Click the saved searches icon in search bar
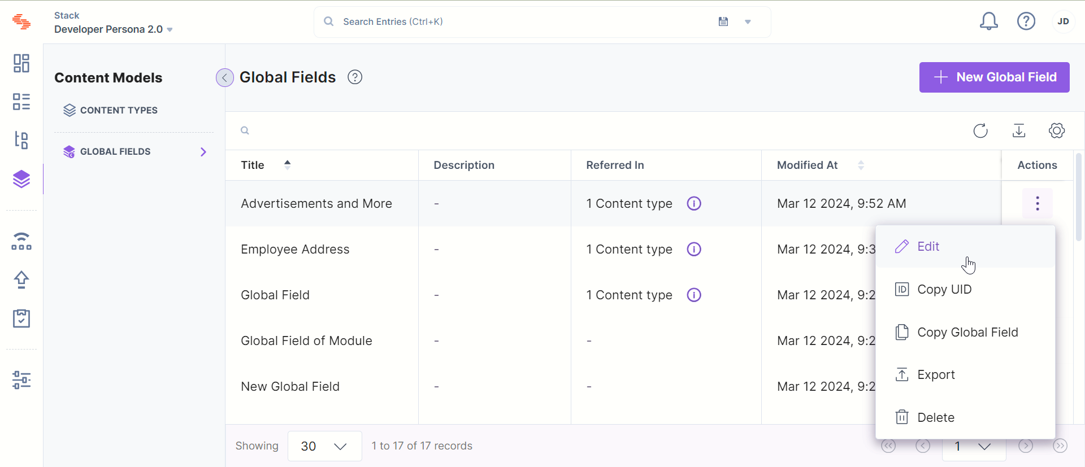The image size is (1085, 467). (x=723, y=21)
